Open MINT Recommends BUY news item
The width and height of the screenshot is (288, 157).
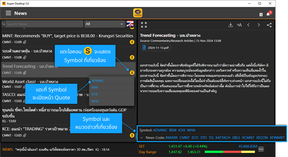[68, 39]
